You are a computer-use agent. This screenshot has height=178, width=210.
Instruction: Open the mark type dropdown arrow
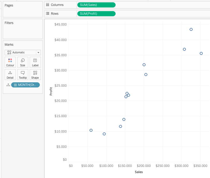39,53
